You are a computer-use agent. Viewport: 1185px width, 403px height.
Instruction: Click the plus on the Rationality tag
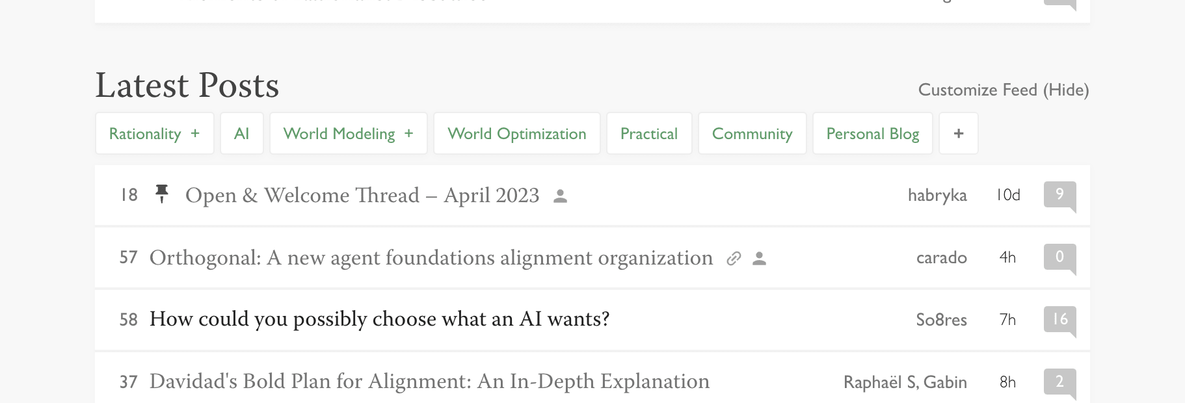pos(195,133)
